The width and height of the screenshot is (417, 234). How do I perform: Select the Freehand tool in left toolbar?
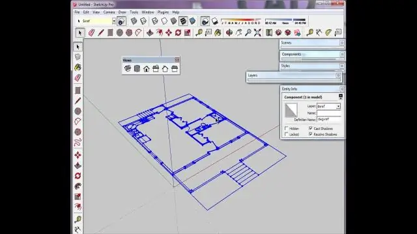click(78, 142)
